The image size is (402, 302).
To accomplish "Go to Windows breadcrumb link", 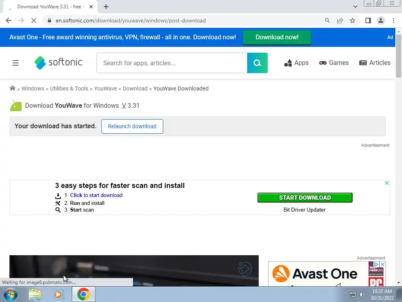I will point(33,88).
